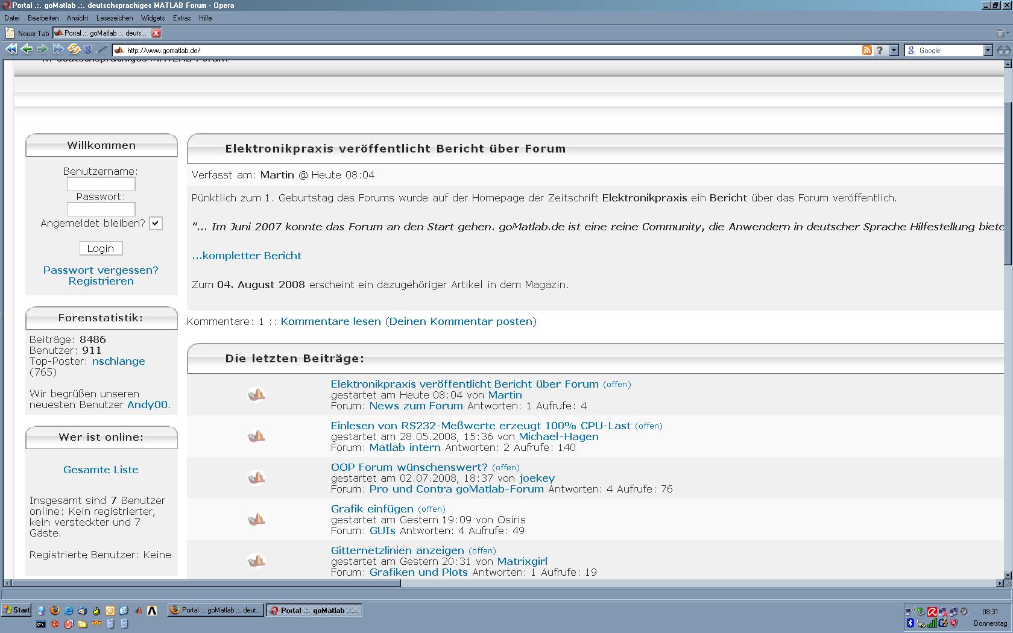Open the Google search engine dropdown
This screenshot has width=1013, height=633.
click(x=988, y=51)
